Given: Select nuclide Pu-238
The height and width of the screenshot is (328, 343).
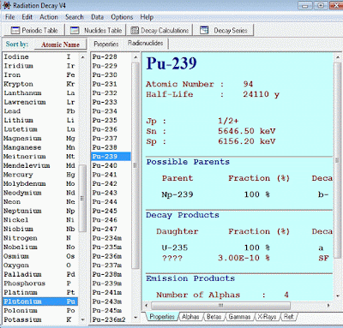Looking at the screenshot, I should [111, 147].
